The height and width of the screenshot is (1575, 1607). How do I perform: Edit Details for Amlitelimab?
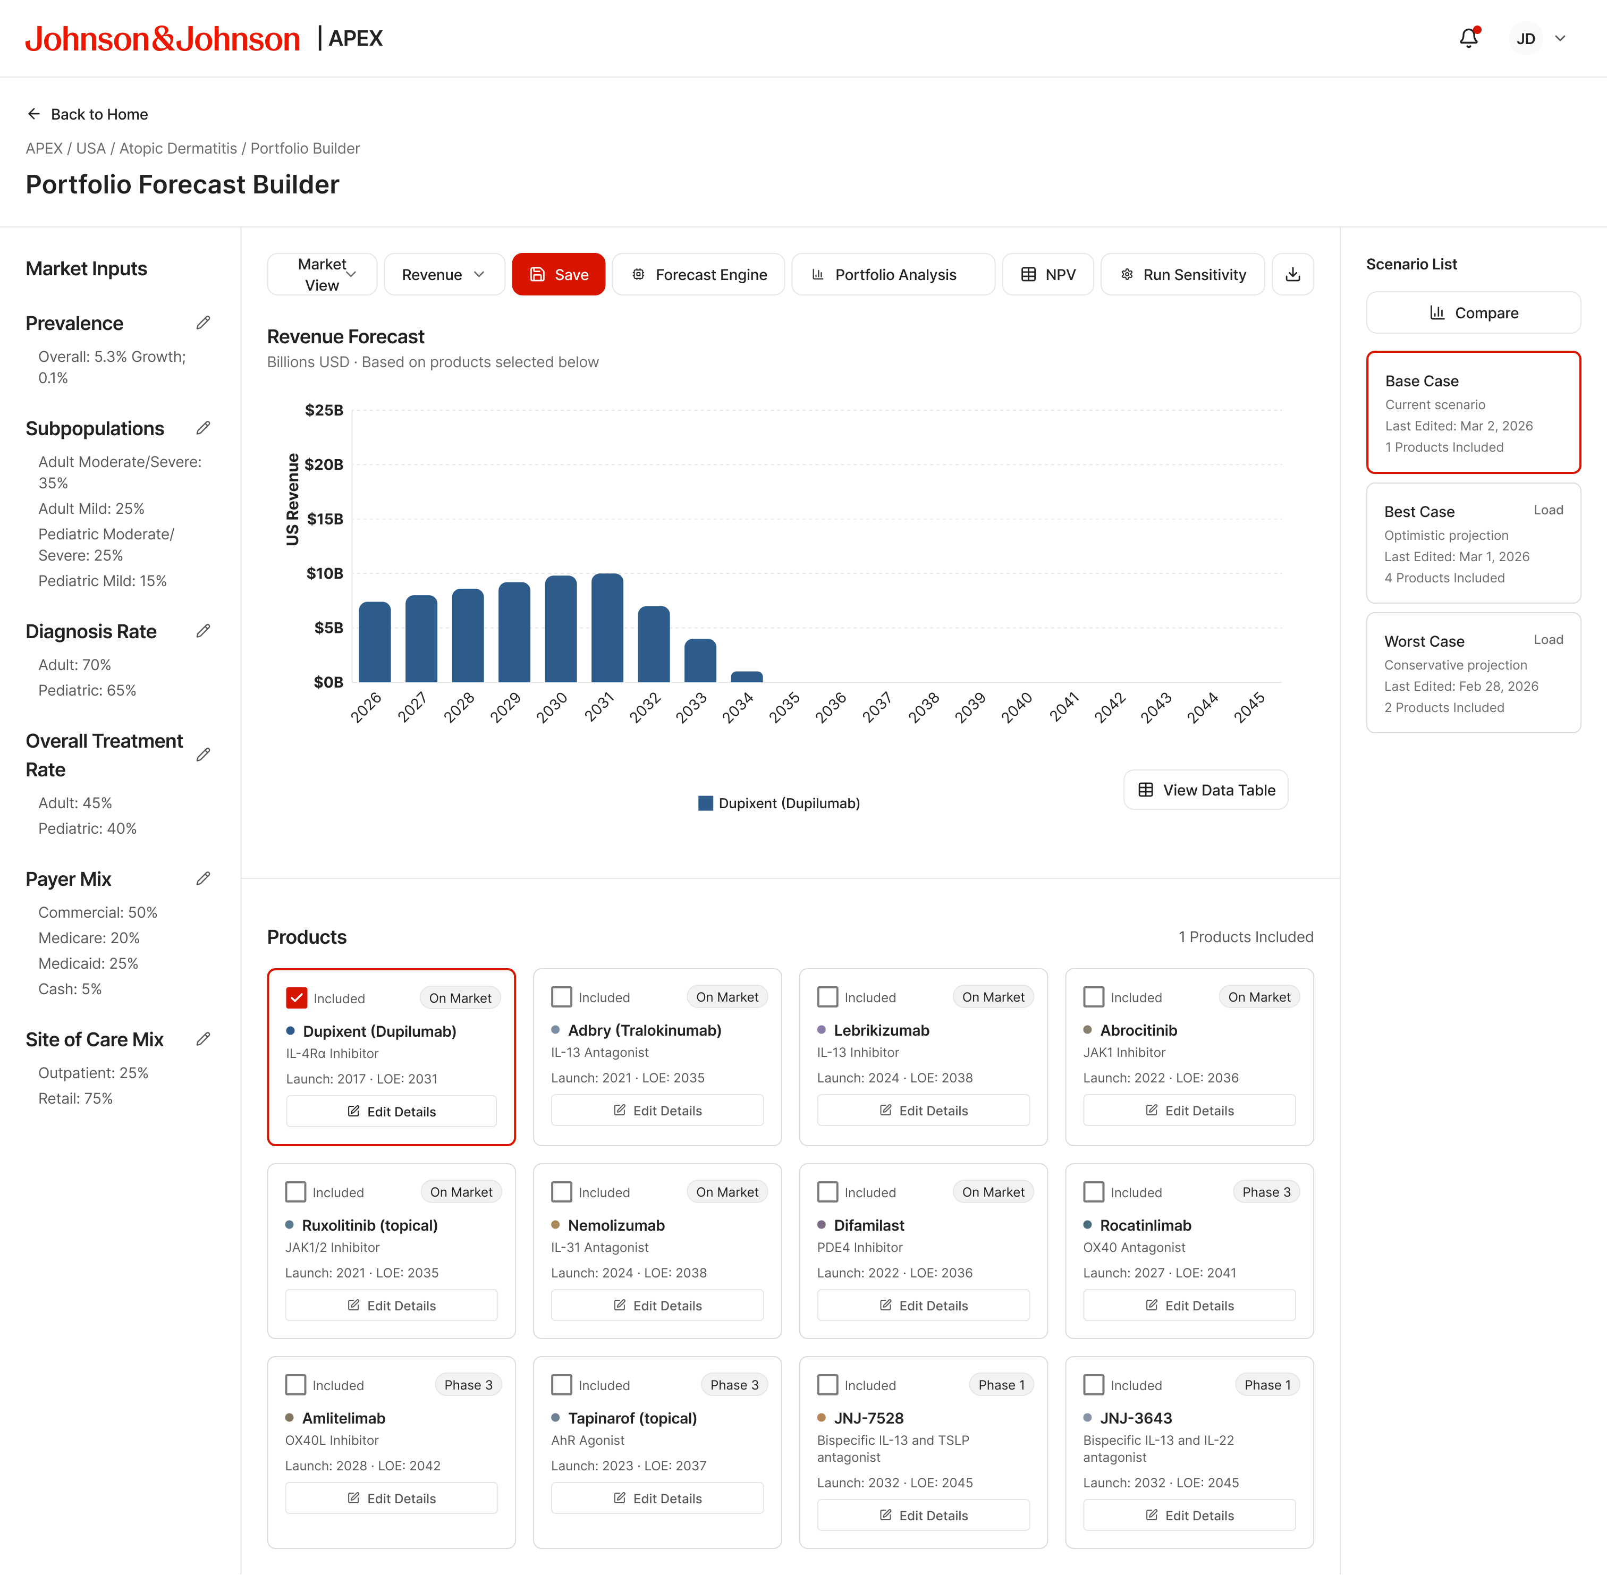point(391,1498)
